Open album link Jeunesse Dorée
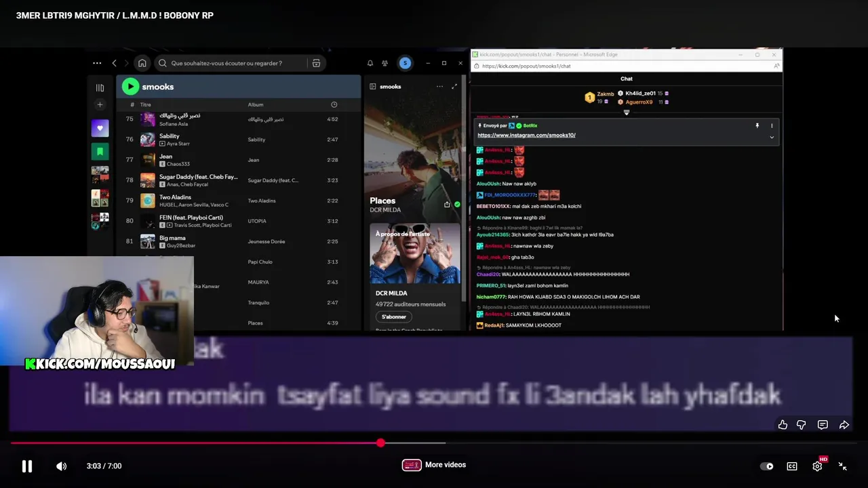868x488 pixels. (x=267, y=241)
